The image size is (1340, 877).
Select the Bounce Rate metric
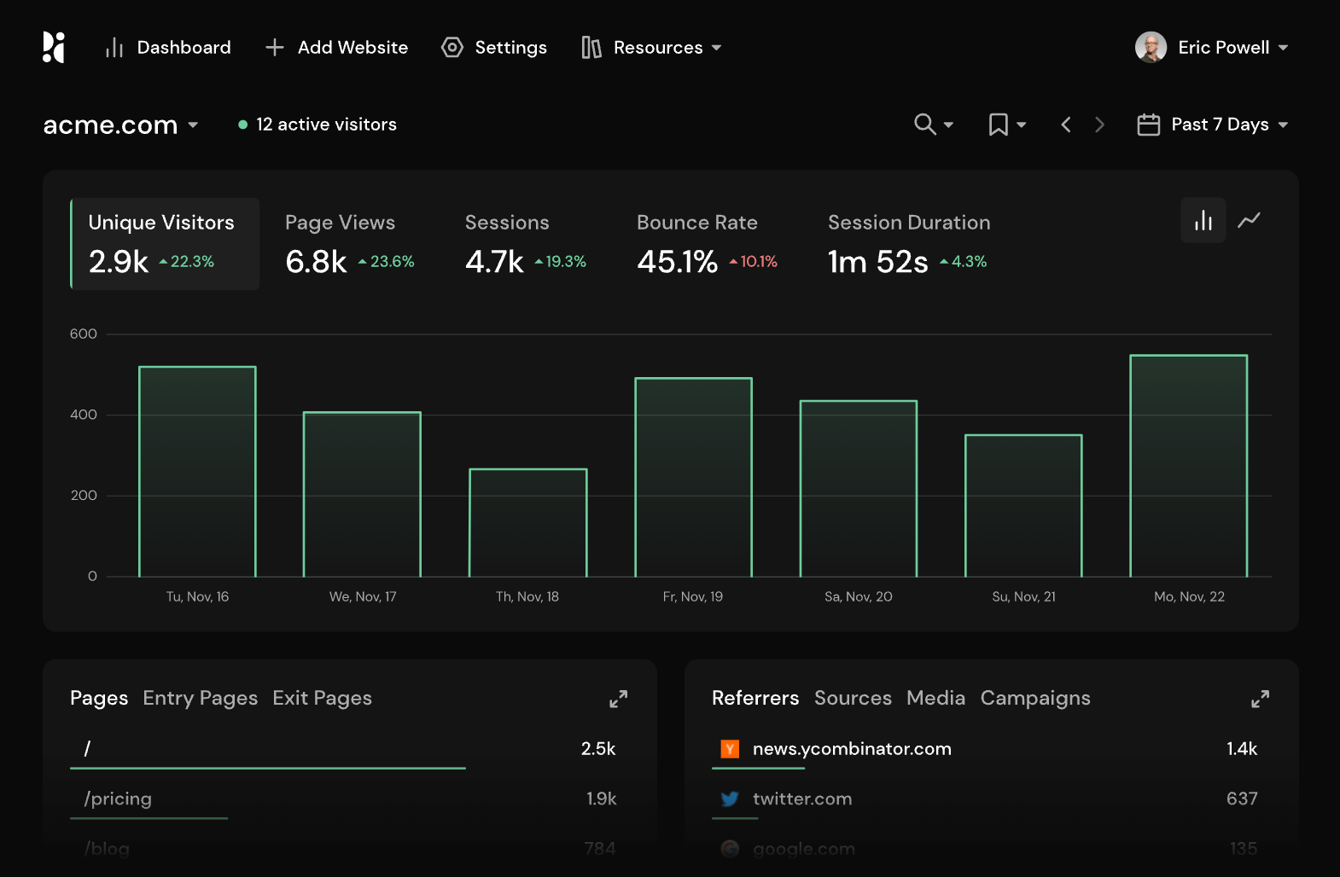[x=708, y=244]
